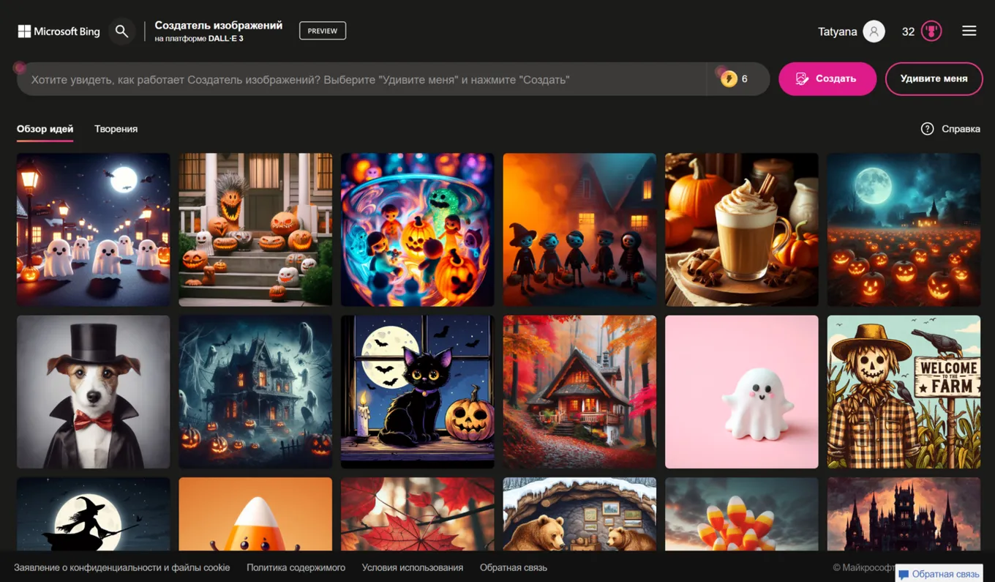The width and height of the screenshot is (995, 582).
Task: Open the privacy and cookies statement link
Action: (122, 567)
